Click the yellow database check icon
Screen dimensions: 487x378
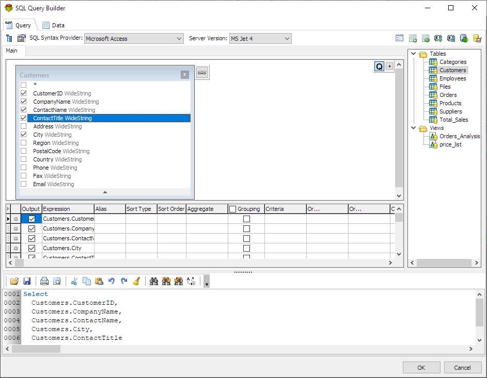[477, 38]
